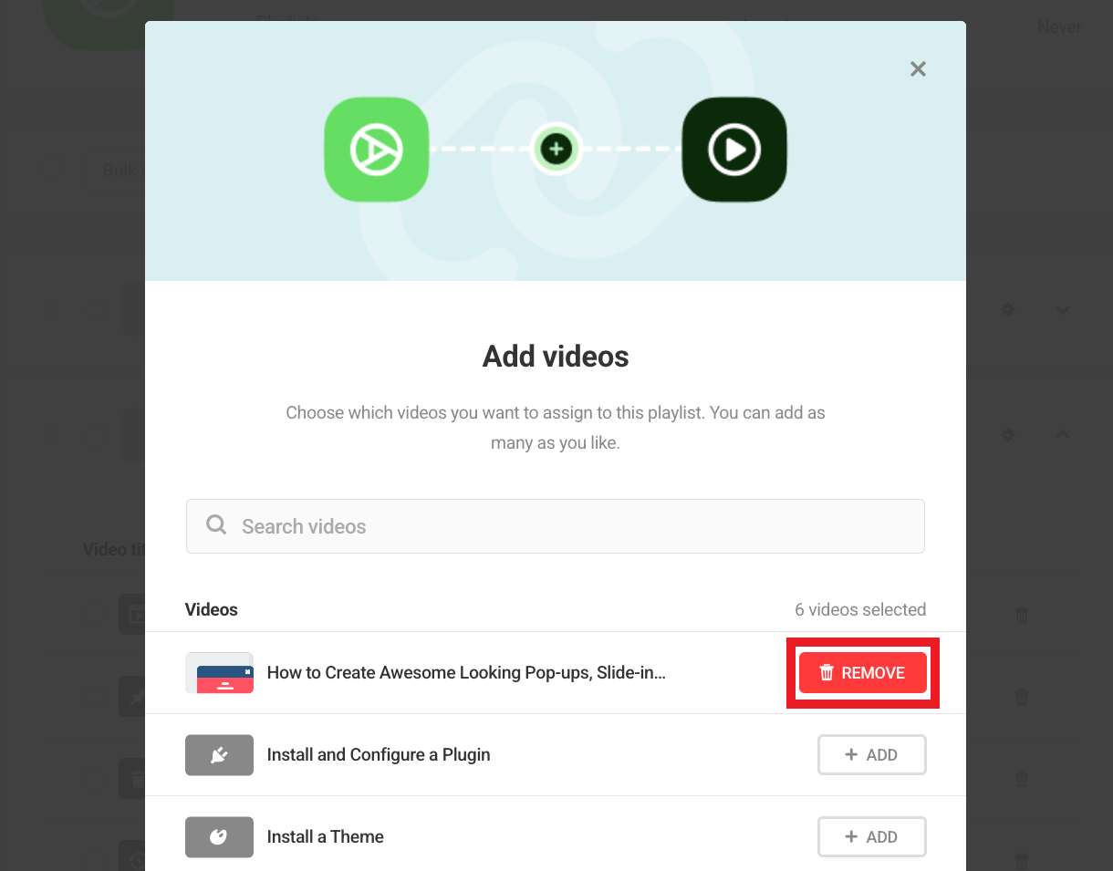Click the green video source icon in the banner
Image resolution: width=1113 pixels, height=871 pixels.
coord(377,149)
